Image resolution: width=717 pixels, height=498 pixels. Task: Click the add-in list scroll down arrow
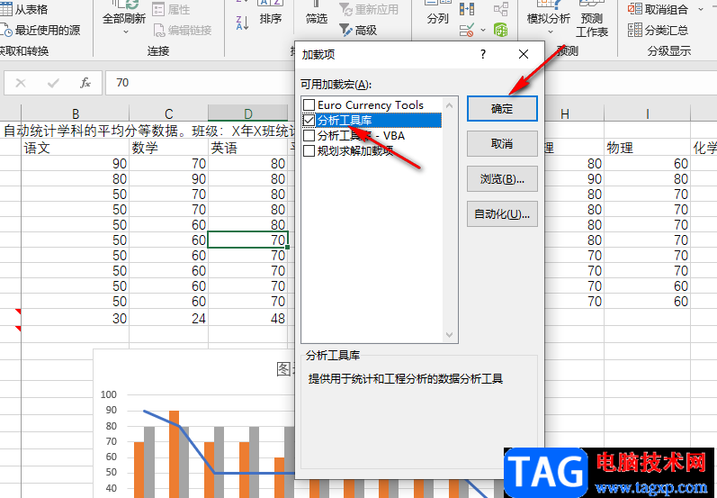pyautogui.click(x=449, y=335)
